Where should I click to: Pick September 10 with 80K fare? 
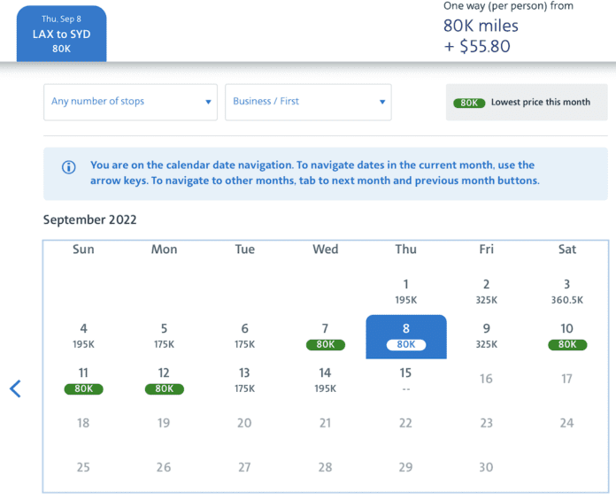click(x=566, y=336)
